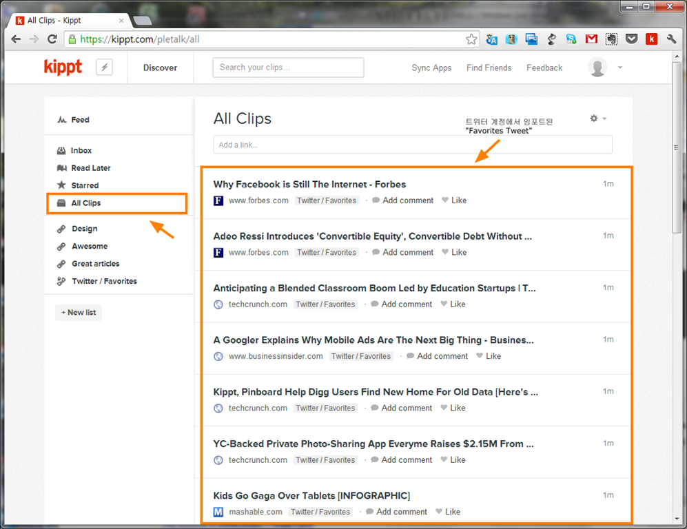Open 'A Googler Explains Why Mobile Ads' article link
Screen dimensions: 687x529
click(373, 340)
